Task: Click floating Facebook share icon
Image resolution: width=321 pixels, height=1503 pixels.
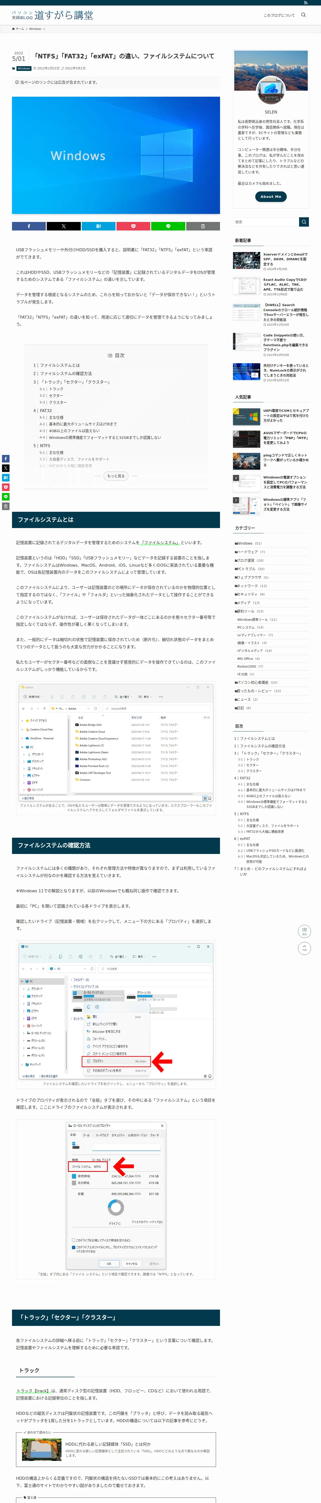Action: [5, 459]
